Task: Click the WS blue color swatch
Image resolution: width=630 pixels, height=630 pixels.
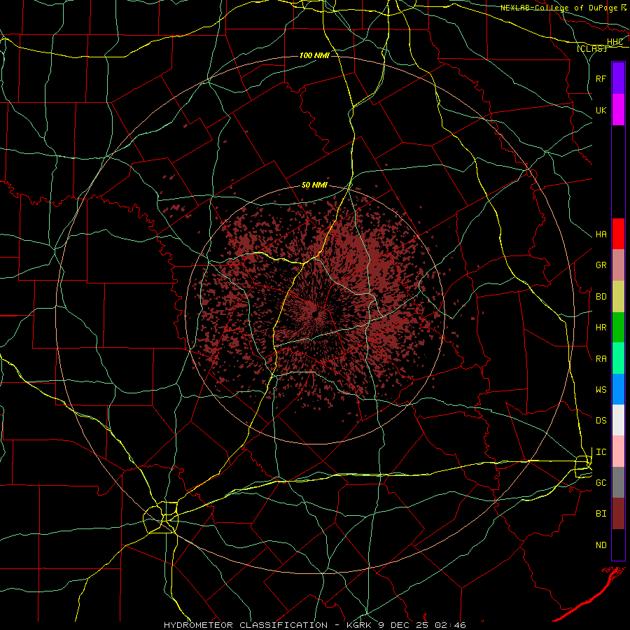Action: click(618, 389)
